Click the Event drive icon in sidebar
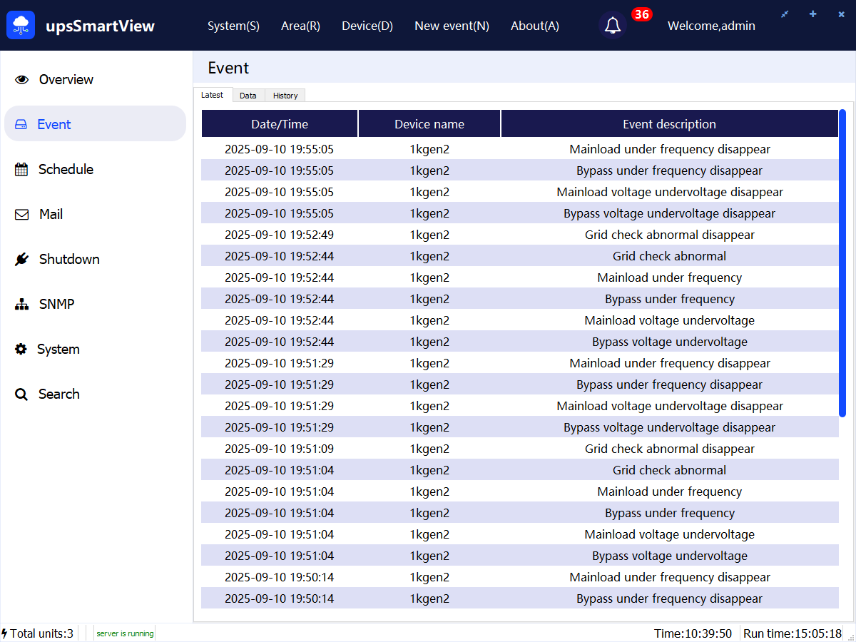 pos(21,125)
